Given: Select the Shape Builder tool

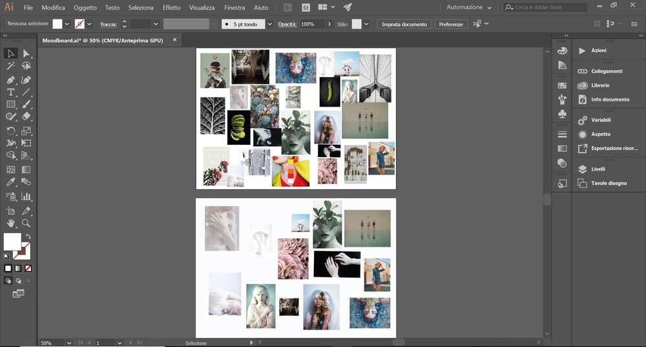Looking at the screenshot, I should (11, 155).
